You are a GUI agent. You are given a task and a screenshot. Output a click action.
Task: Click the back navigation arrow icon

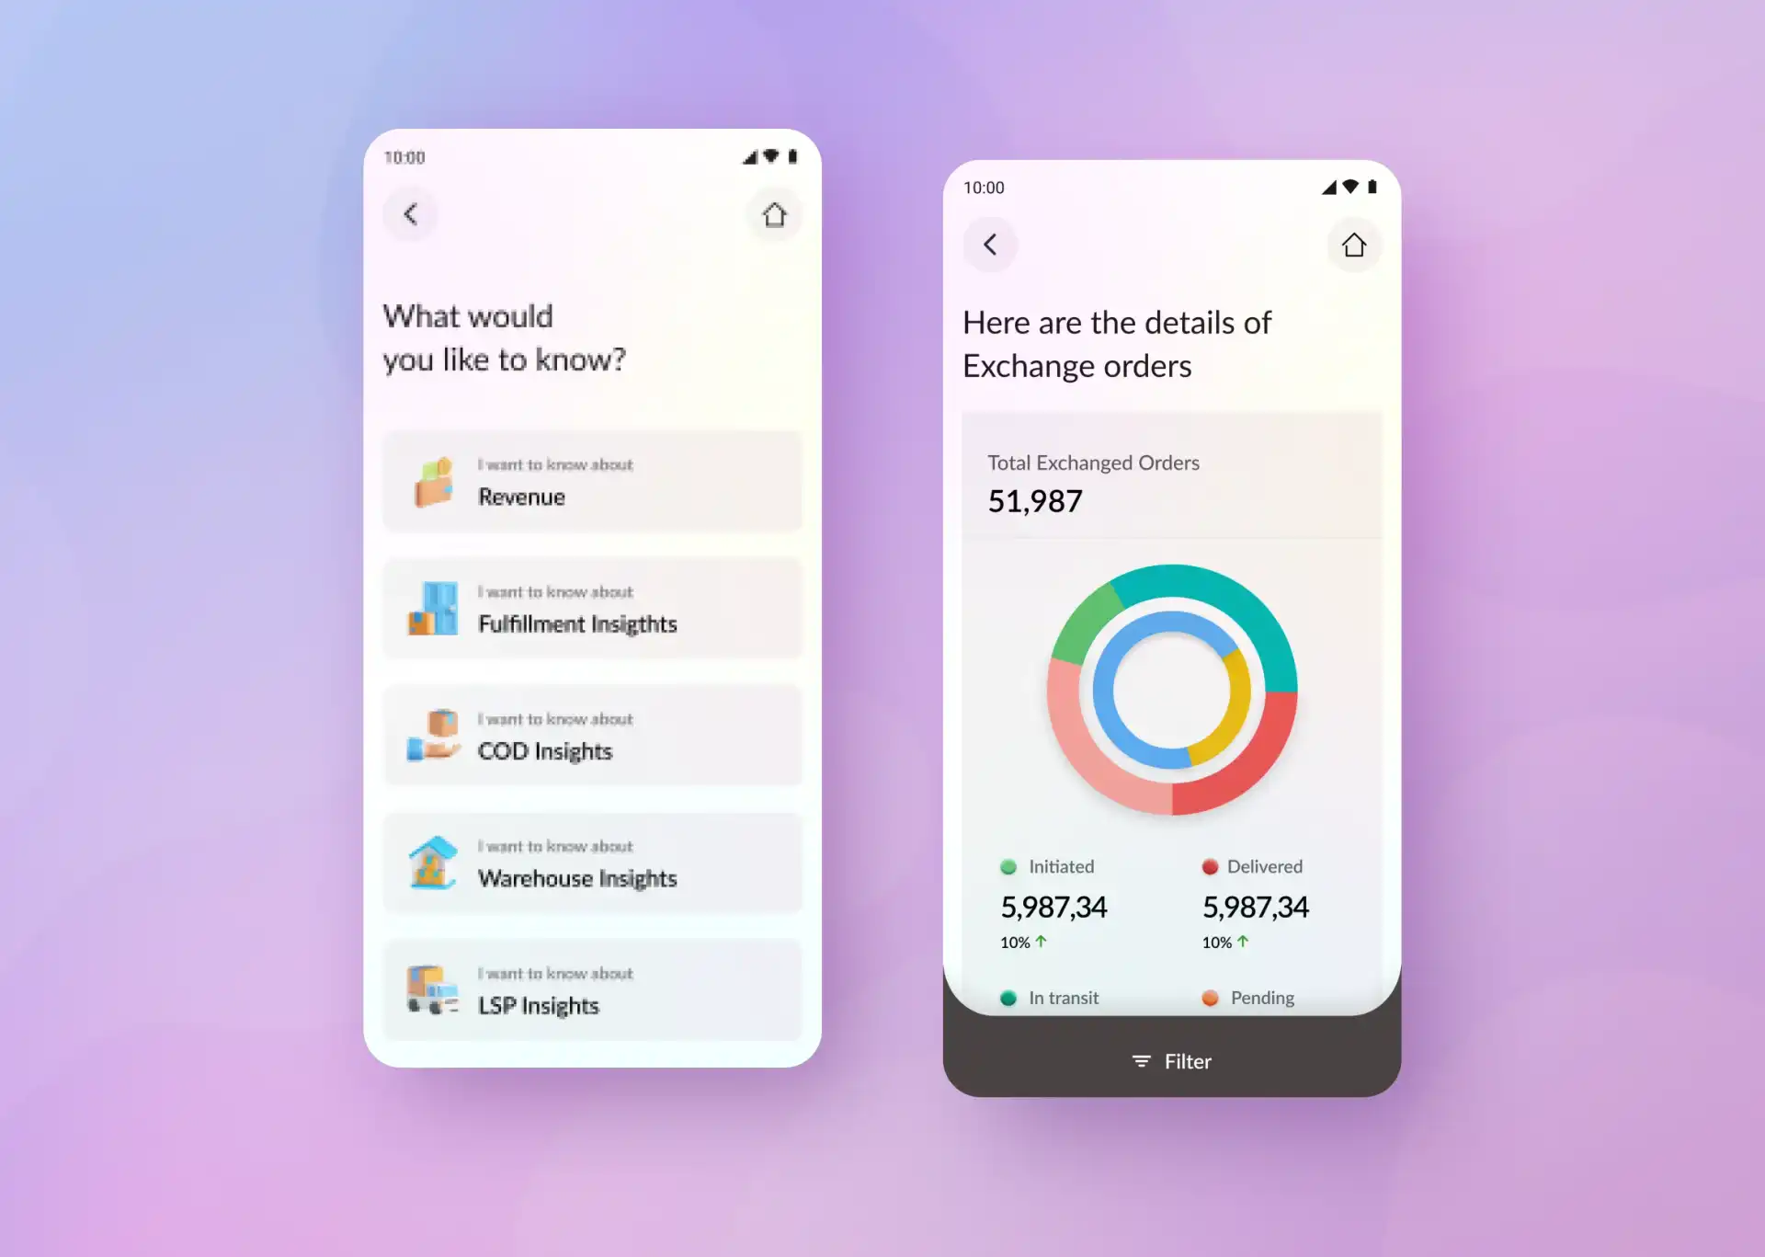tap(414, 213)
